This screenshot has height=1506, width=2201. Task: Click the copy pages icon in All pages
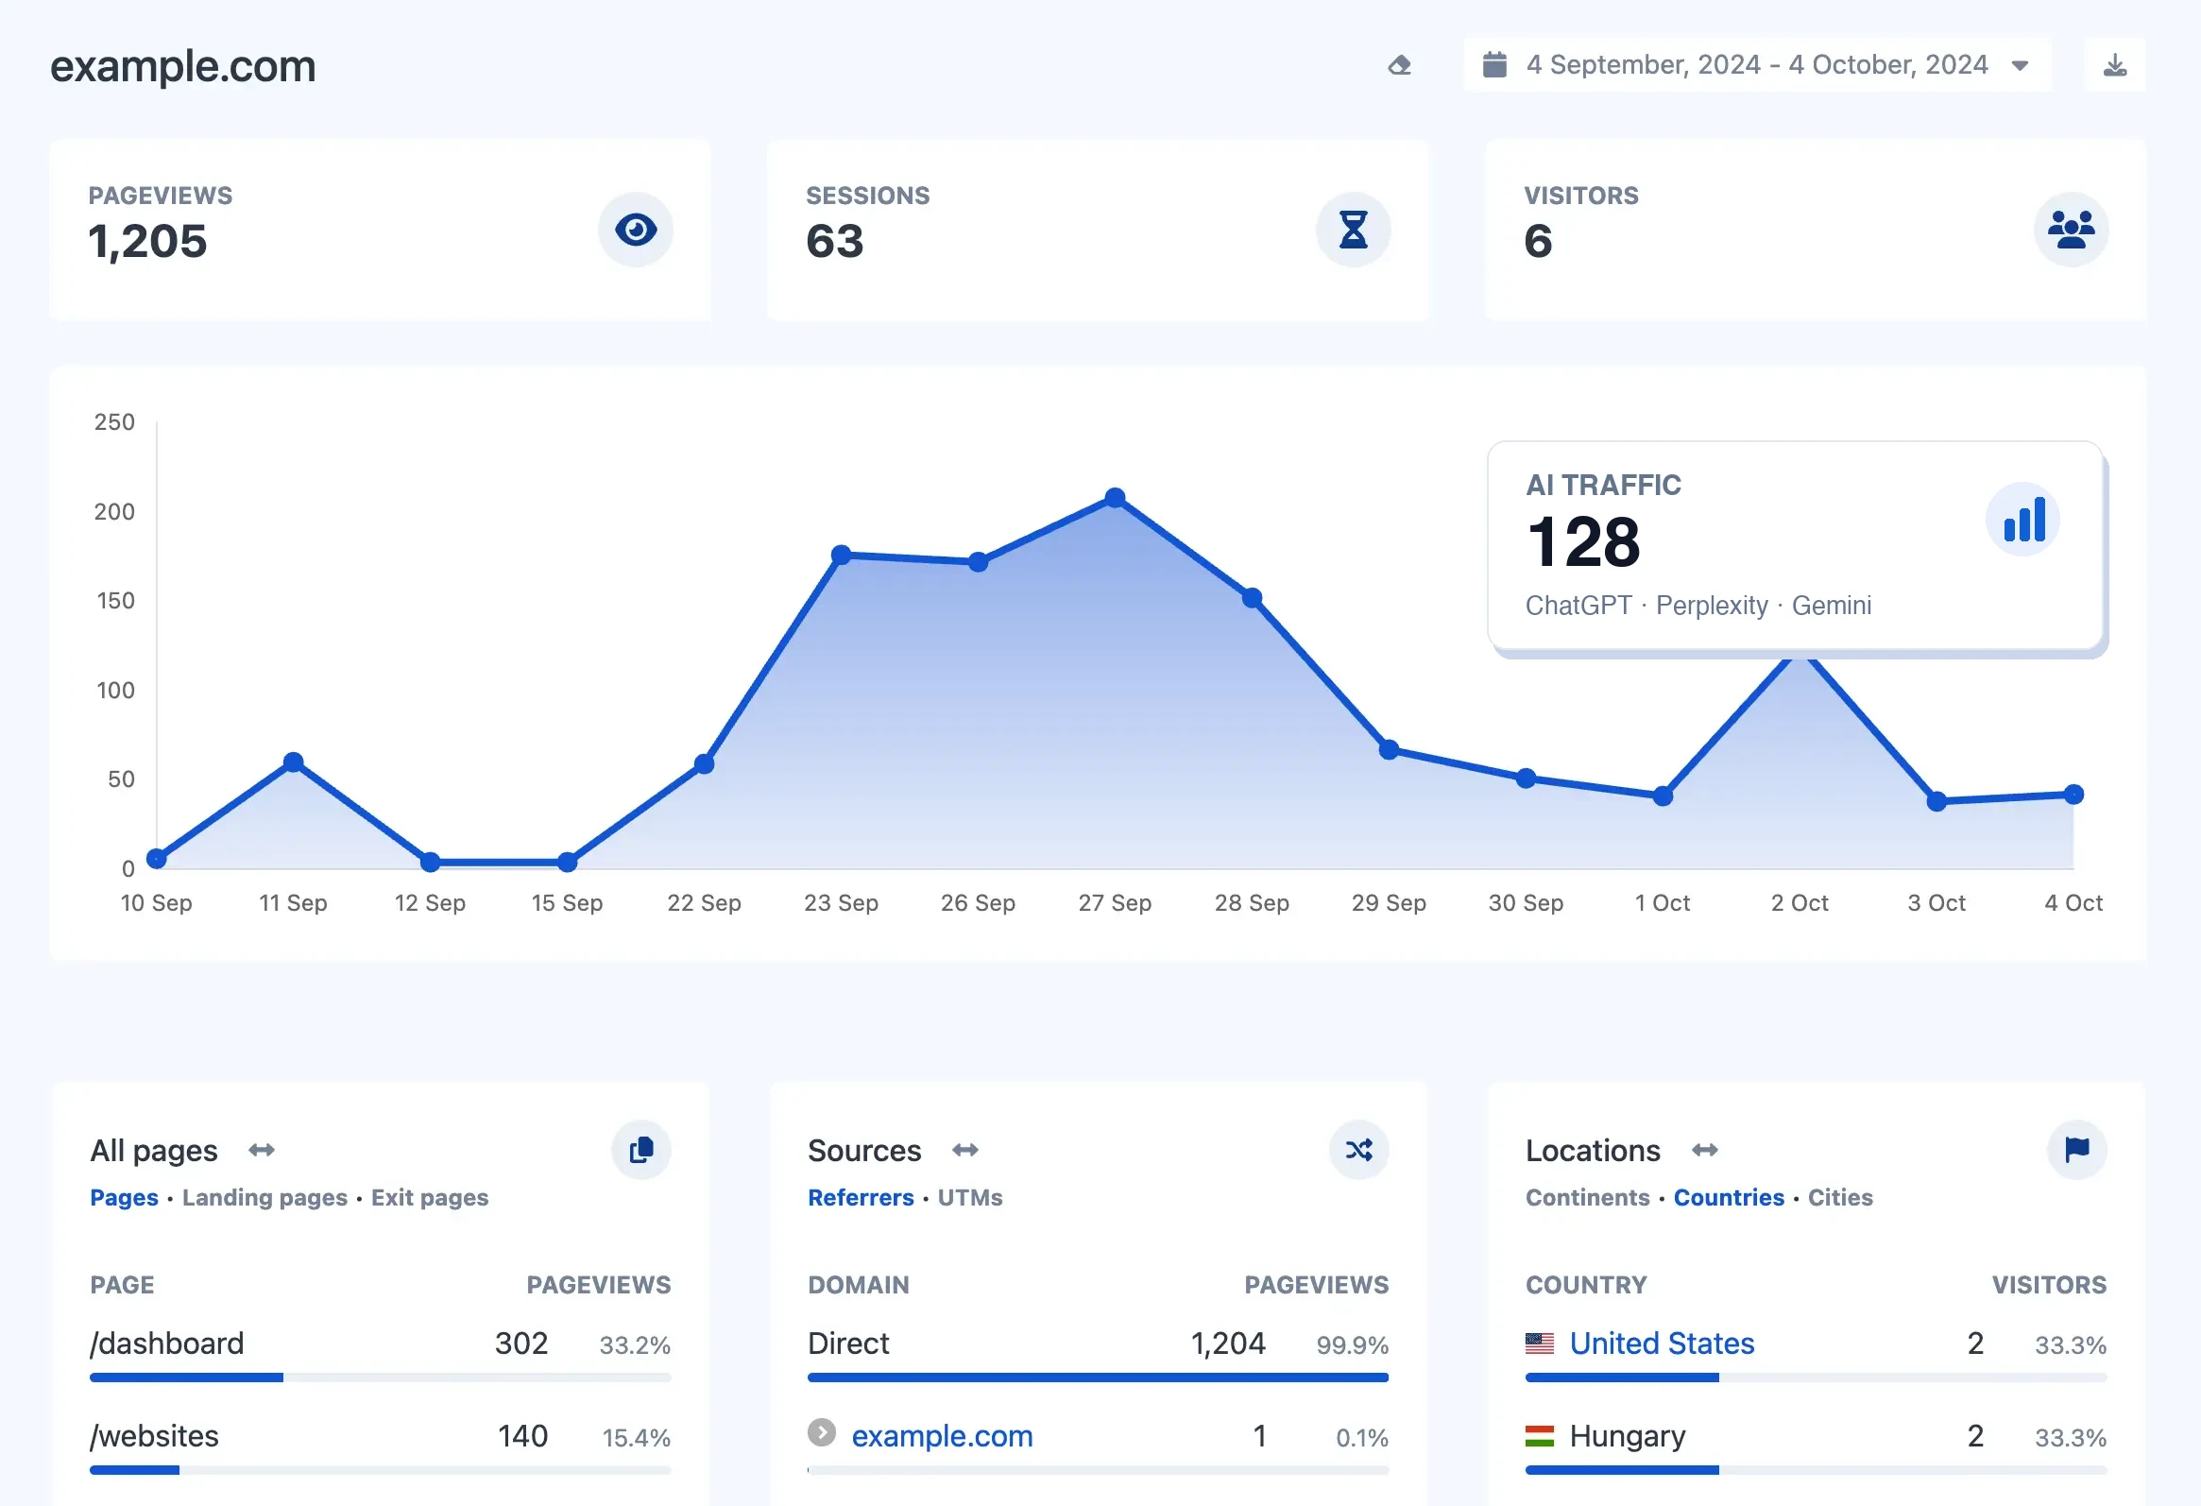[x=641, y=1150]
